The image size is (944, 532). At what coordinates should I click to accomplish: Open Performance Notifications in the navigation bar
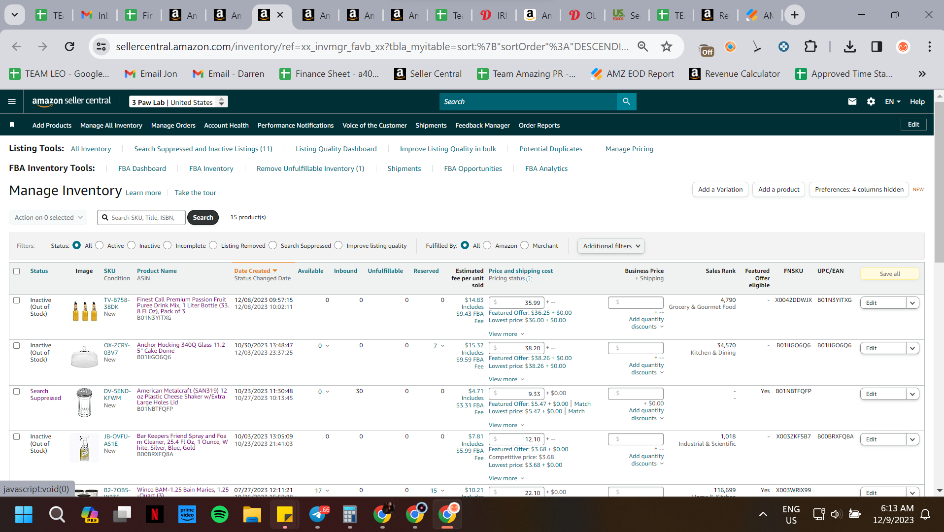pos(296,125)
